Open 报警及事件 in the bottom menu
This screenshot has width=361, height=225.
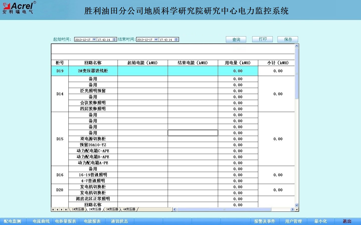(x=264, y=221)
